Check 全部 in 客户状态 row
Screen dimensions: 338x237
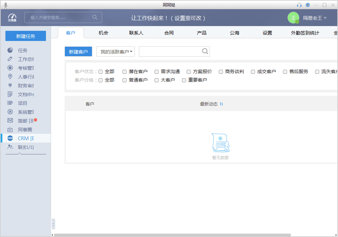[x=100, y=72]
